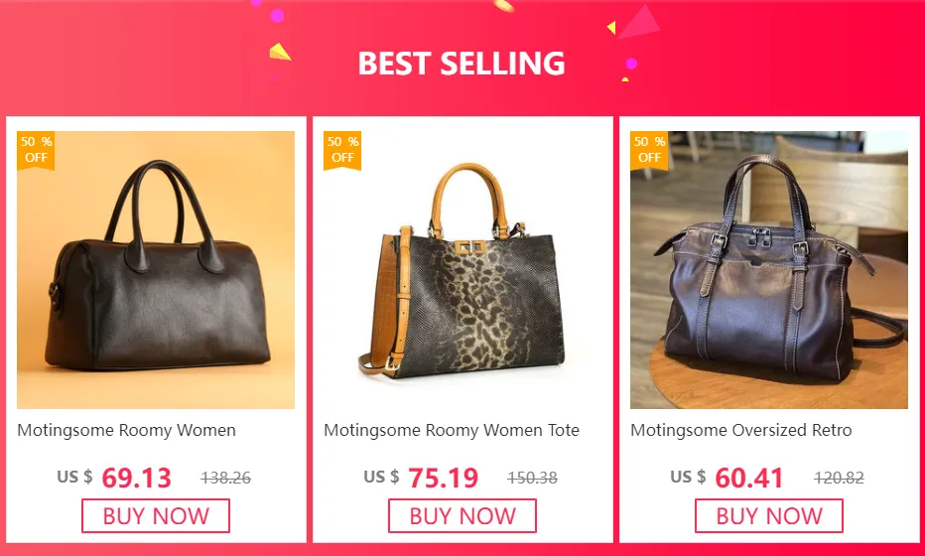
Task: Open the dark brown retro handbag photo
Action: (769, 270)
